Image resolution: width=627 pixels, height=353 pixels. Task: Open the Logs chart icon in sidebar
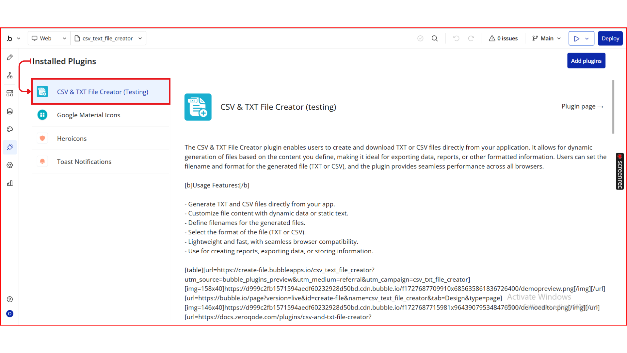pos(10,183)
